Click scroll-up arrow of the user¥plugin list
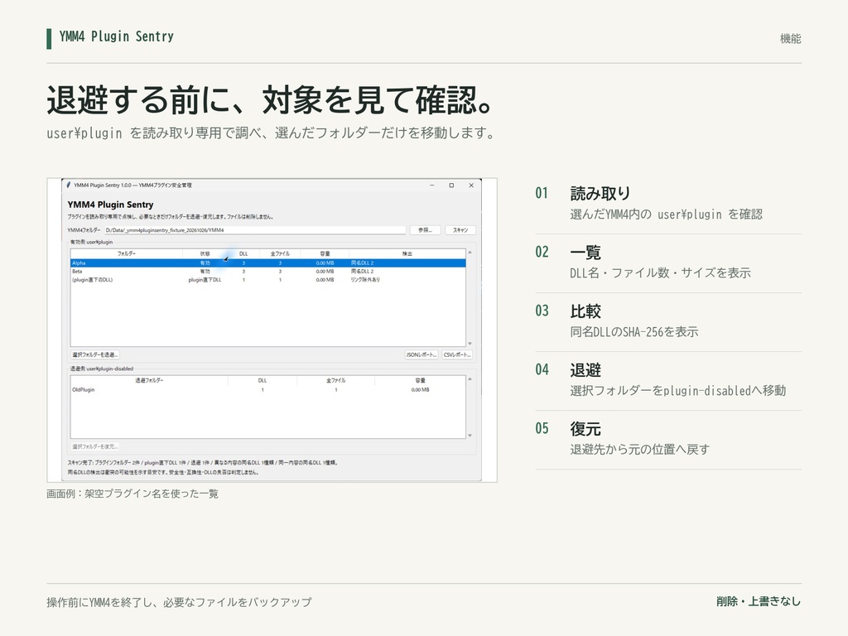The height and width of the screenshot is (636, 848). (x=470, y=253)
